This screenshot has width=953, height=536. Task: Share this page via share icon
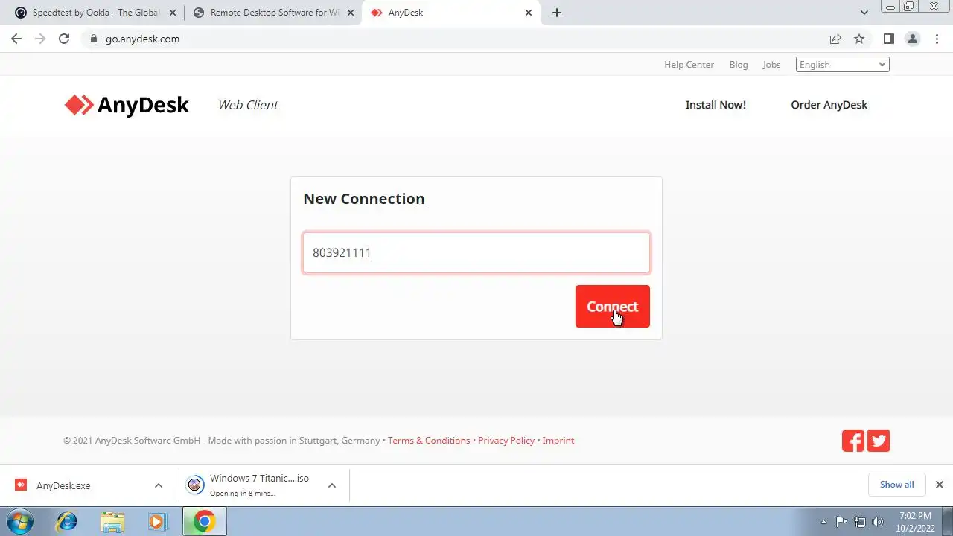click(x=835, y=39)
